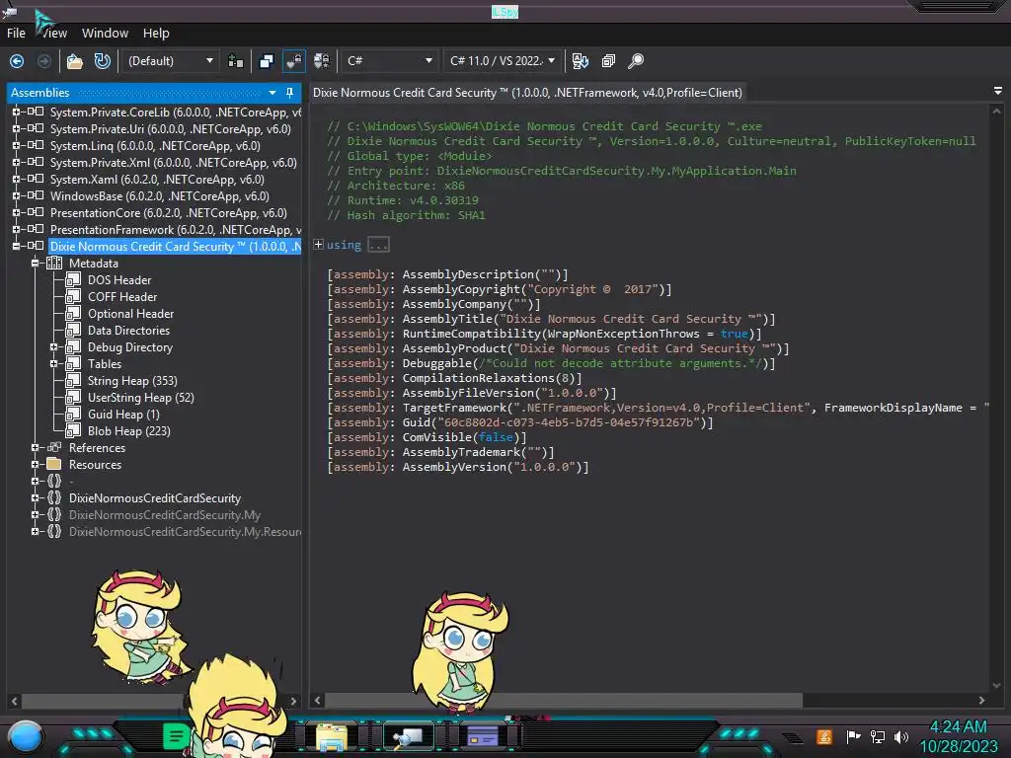The width and height of the screenshot is (1011, 758).
Task: Expand the WindowsBase assembly node
Action: (x=16, y=195)
